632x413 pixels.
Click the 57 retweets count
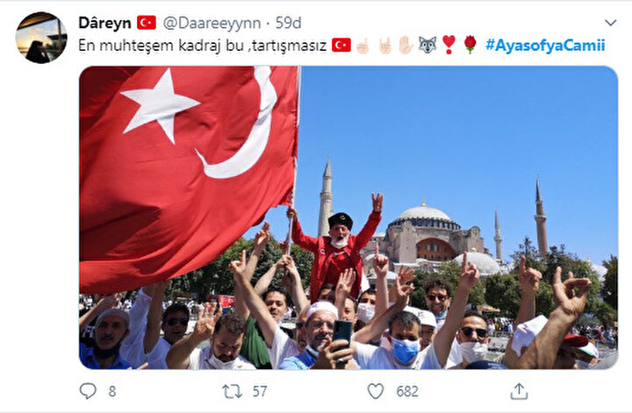tap(260, 391)
